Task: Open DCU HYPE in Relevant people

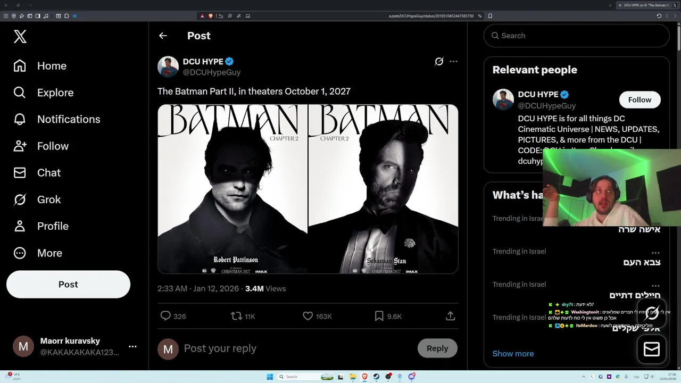Action: pos(538,95)
